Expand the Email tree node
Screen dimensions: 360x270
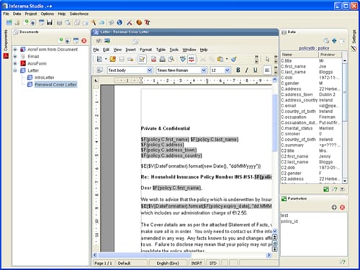(15, 56)
